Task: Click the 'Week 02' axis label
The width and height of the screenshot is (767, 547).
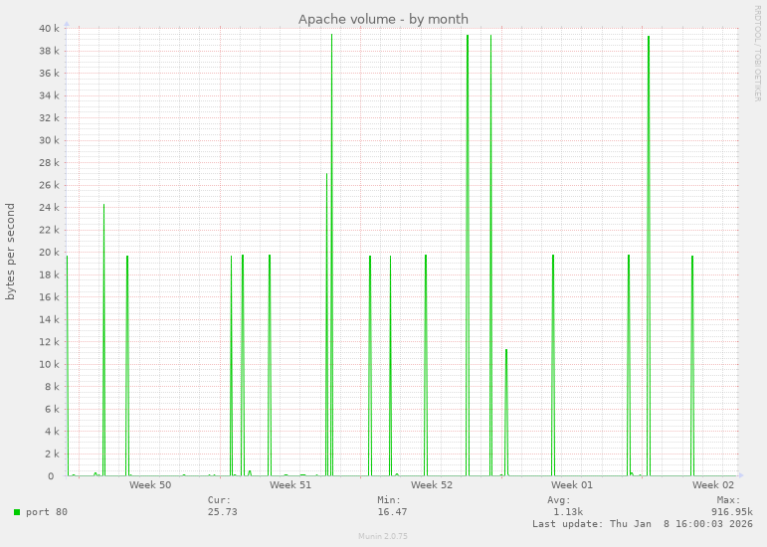Action: 712,485
